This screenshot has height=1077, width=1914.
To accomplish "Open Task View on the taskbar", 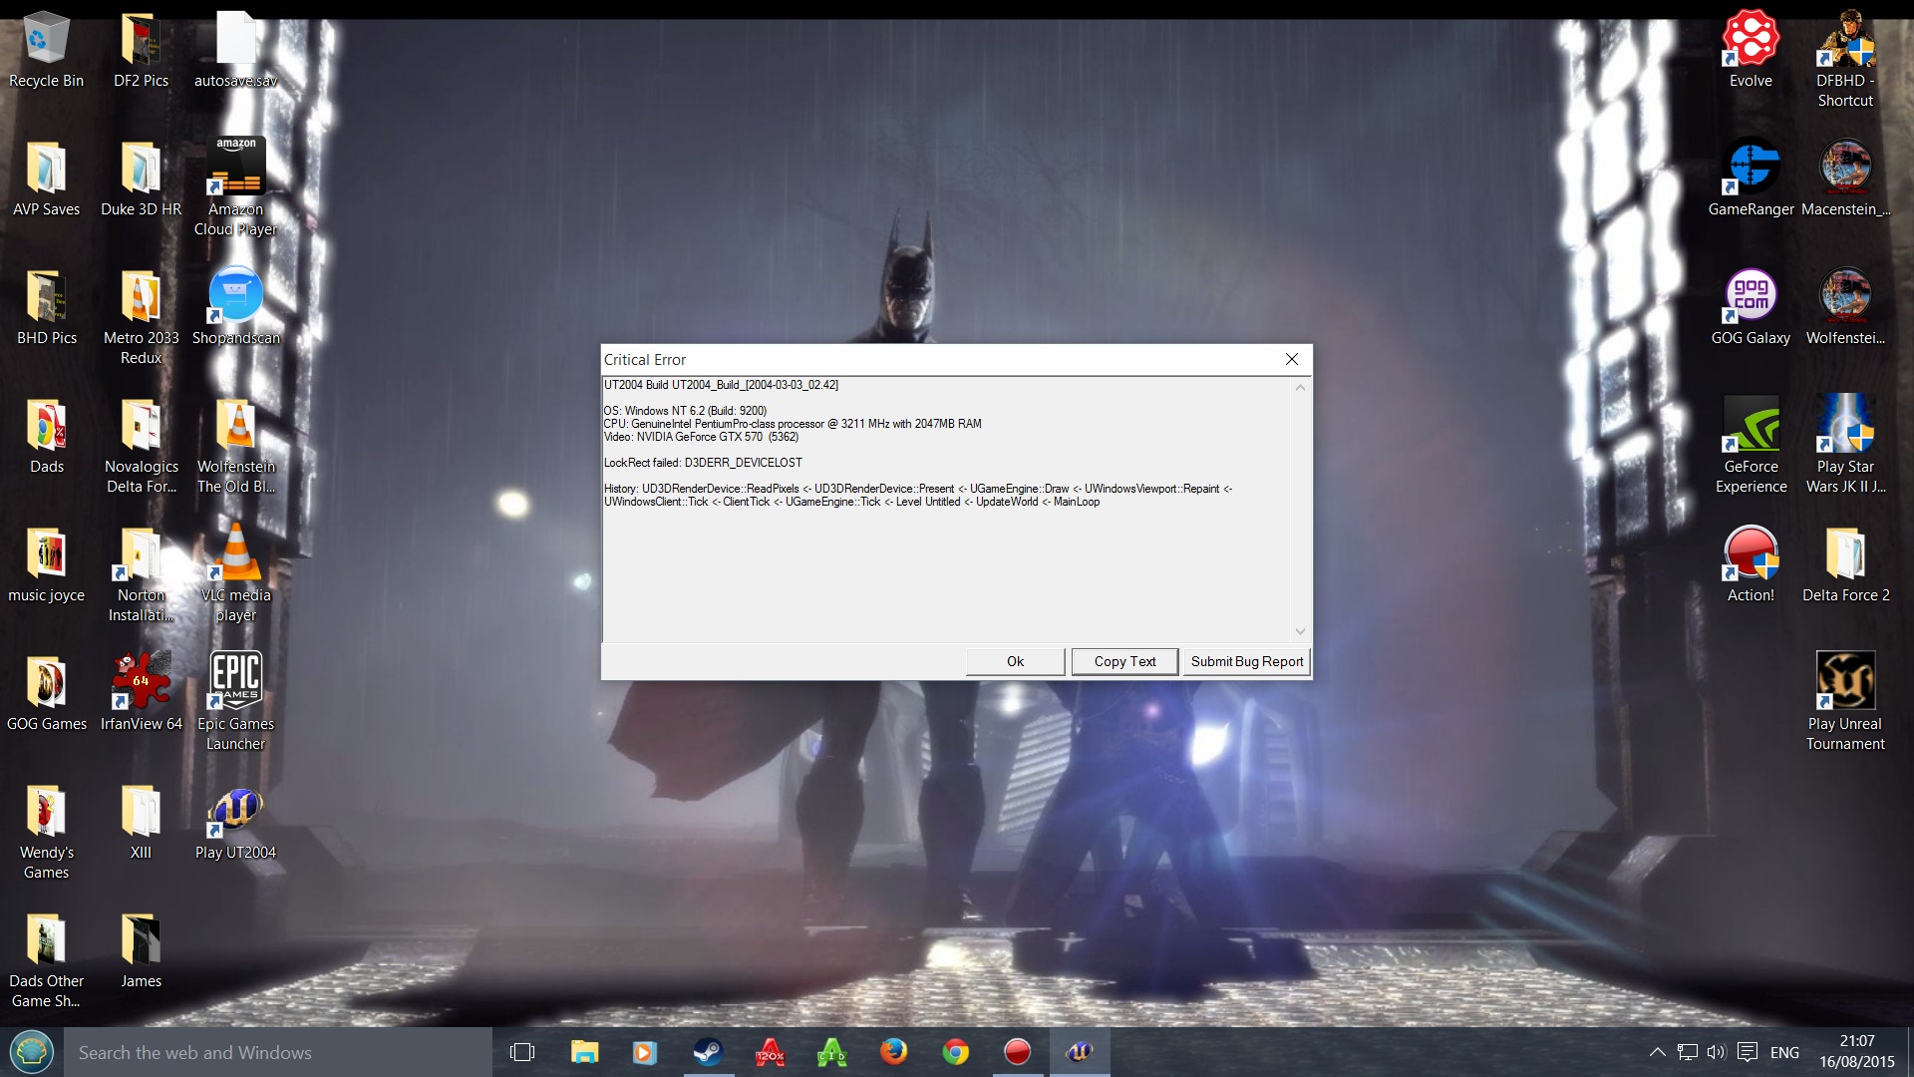I will (522, 1052).
